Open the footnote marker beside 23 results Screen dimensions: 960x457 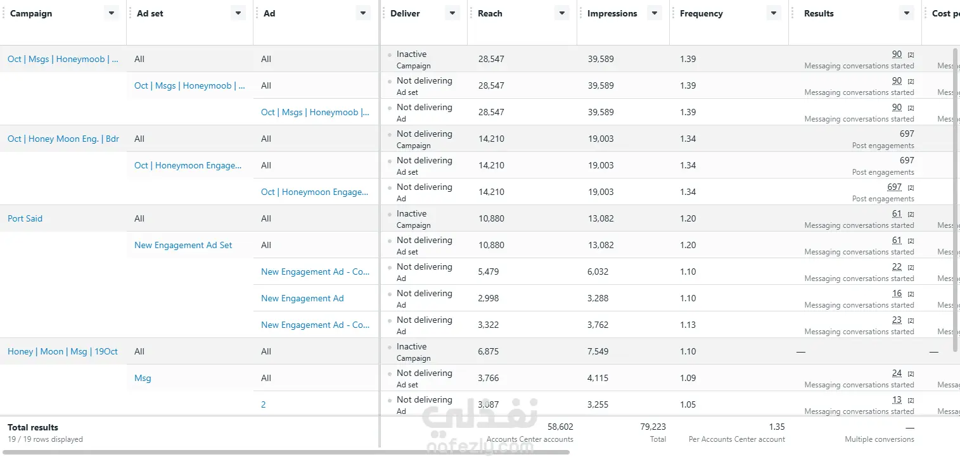[x=911, y=321]
